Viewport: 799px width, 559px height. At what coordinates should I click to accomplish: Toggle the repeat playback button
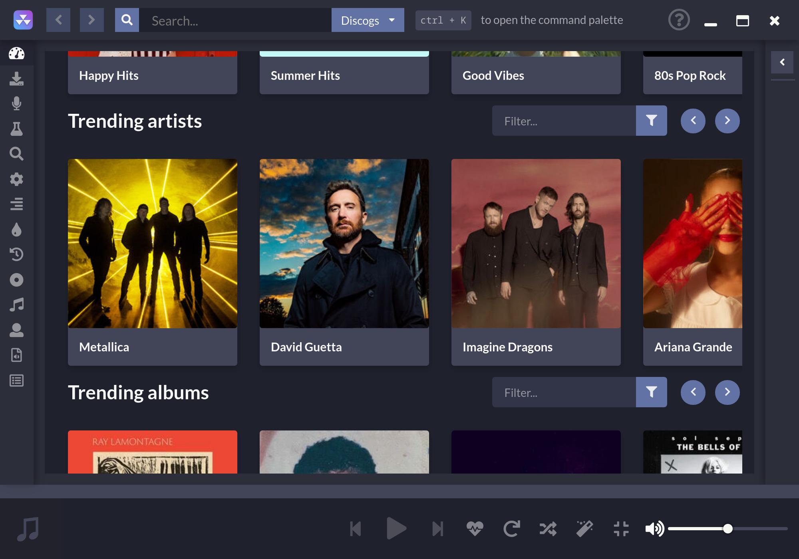(512, 529)
